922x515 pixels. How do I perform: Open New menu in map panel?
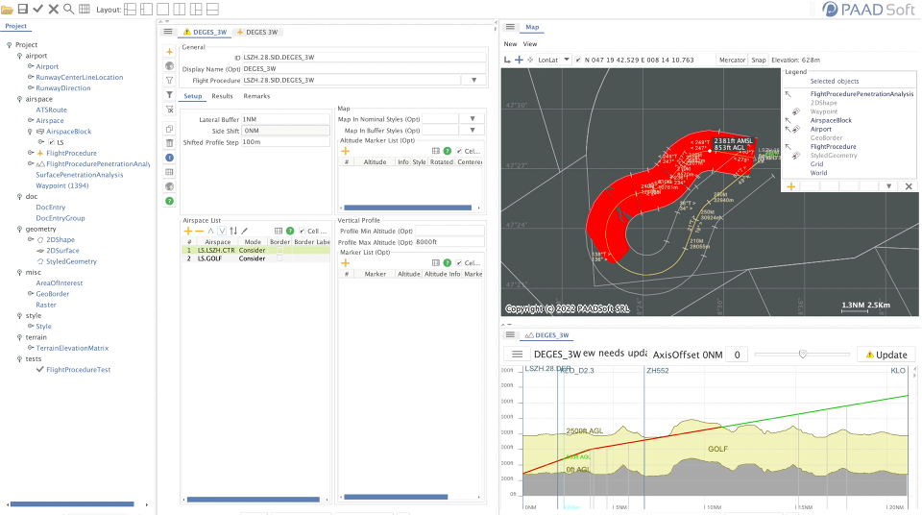pyautogui.click(x=510, y=44)
